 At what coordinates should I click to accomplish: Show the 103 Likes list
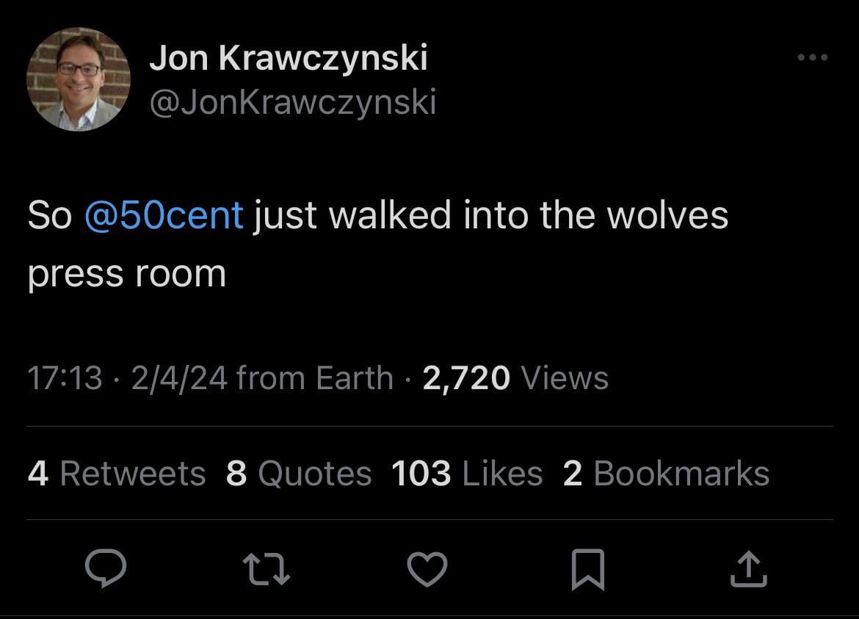pyautogui.click(x=467, y=474)
